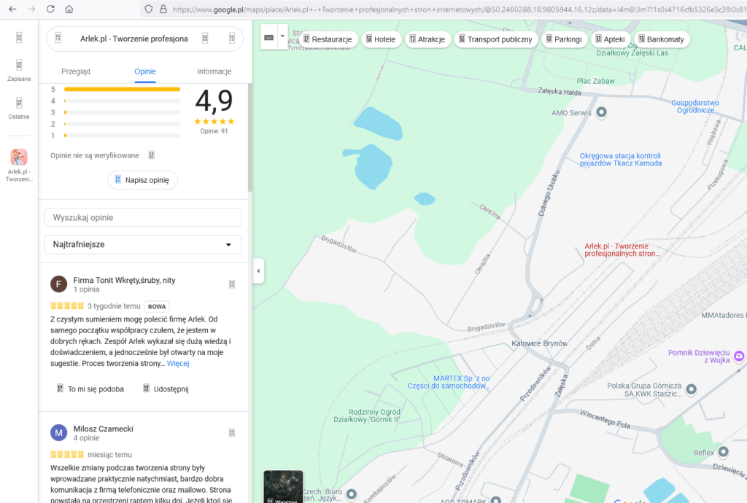Open more options for Firma Tonit review
Image resolution: width=747 pixels, height=503 pixels.
(x=232, y=284)
